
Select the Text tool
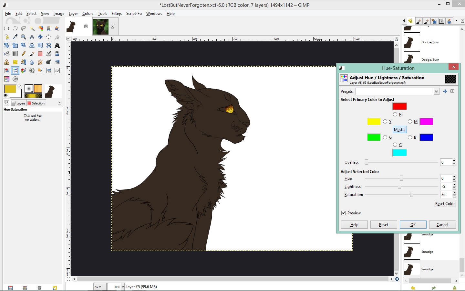coord(57,45)
